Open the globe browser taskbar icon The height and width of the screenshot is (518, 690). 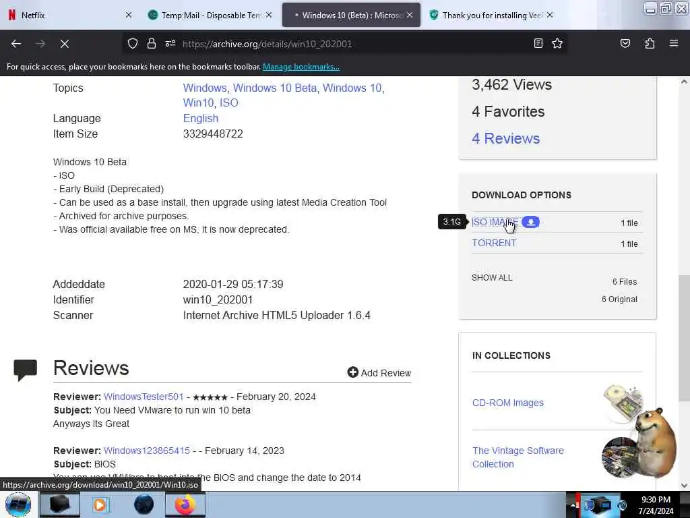[144, 505]
